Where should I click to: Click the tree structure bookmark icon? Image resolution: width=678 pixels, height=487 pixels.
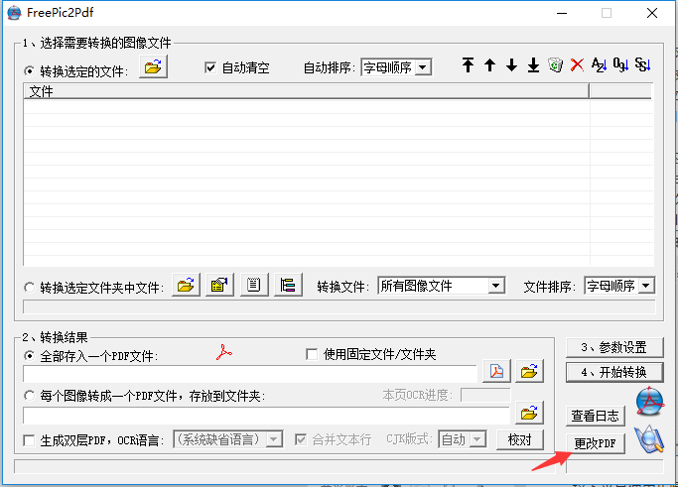point(288,285)
